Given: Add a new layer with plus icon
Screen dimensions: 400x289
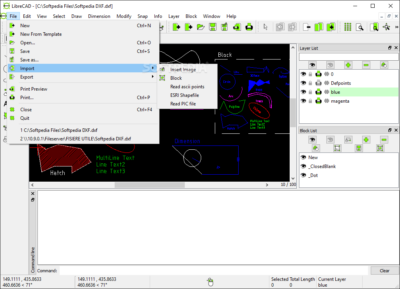Looking at the screenshot, I should [x=348, y=65].
